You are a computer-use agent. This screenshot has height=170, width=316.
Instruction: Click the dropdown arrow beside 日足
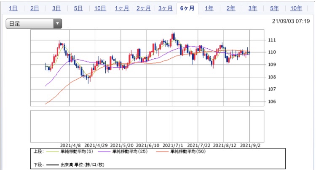[x=58, y=24]
